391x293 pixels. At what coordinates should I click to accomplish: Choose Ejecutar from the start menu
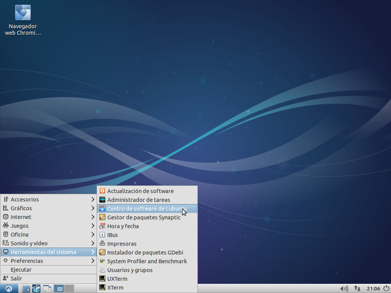click(21, 270)
